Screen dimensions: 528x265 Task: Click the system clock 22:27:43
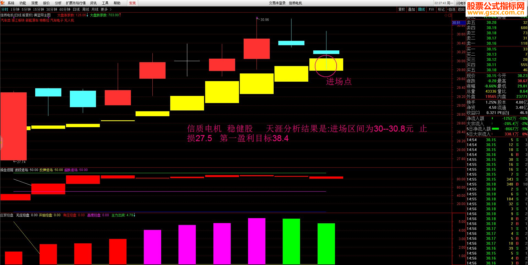point(440,3)
